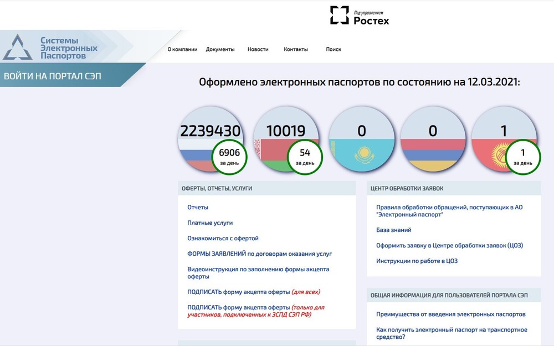The image size is (554, 346).
Task: Open the Документы menu item
Action: 220,49
